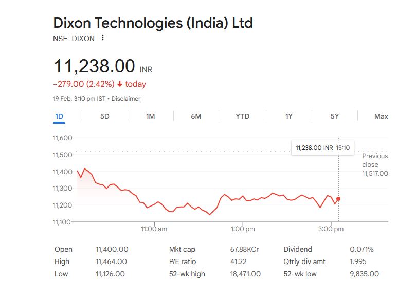Click the red dot marker on chart
Viewport: 397px width, 300px height.
338,199
